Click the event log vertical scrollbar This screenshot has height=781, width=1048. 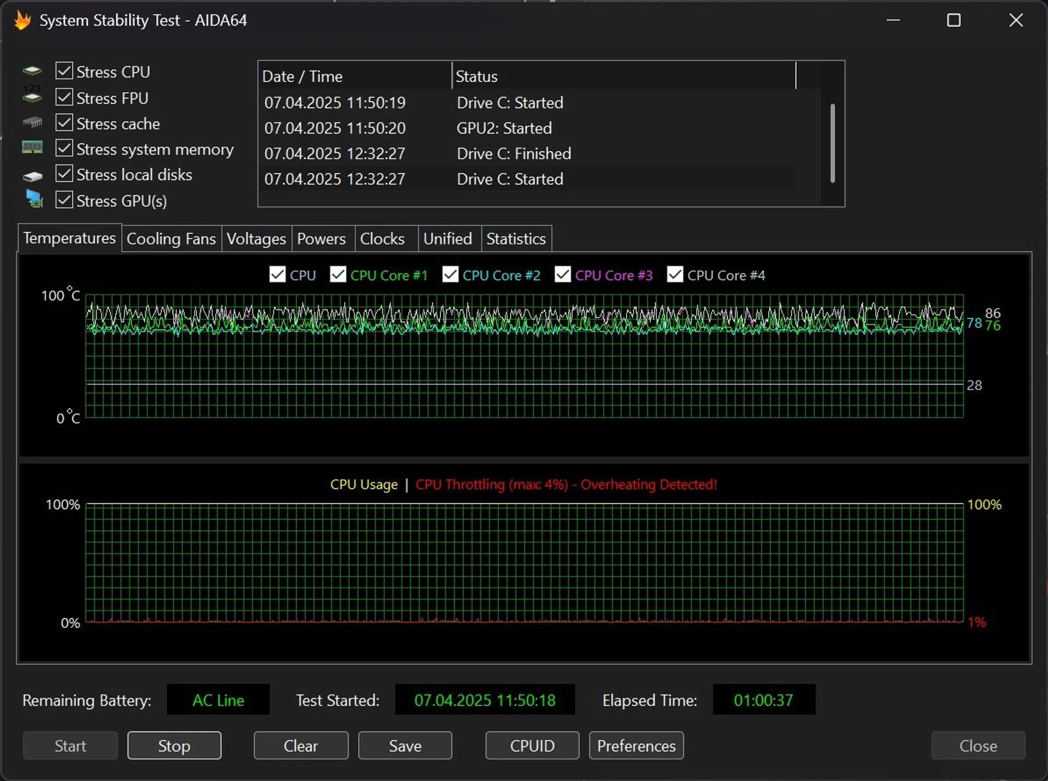(832, 143)
